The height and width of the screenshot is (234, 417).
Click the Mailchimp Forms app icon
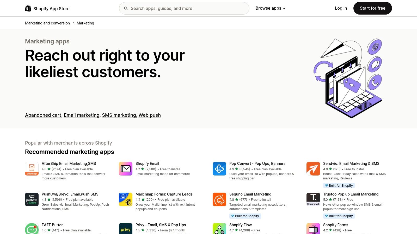pos(125,199)
